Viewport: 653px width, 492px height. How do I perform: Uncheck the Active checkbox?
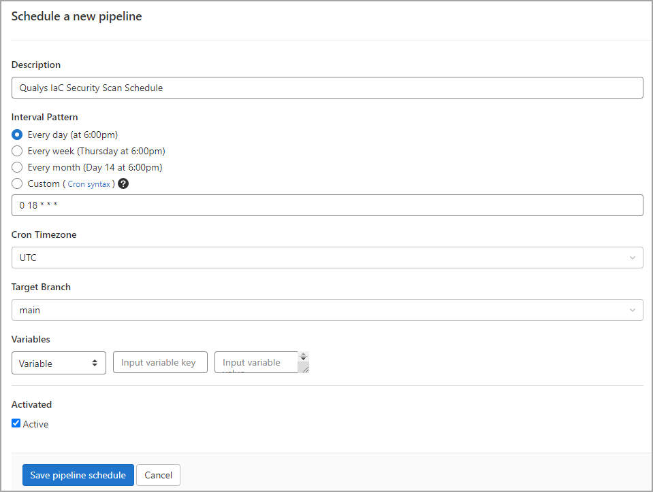pos(16,423)
